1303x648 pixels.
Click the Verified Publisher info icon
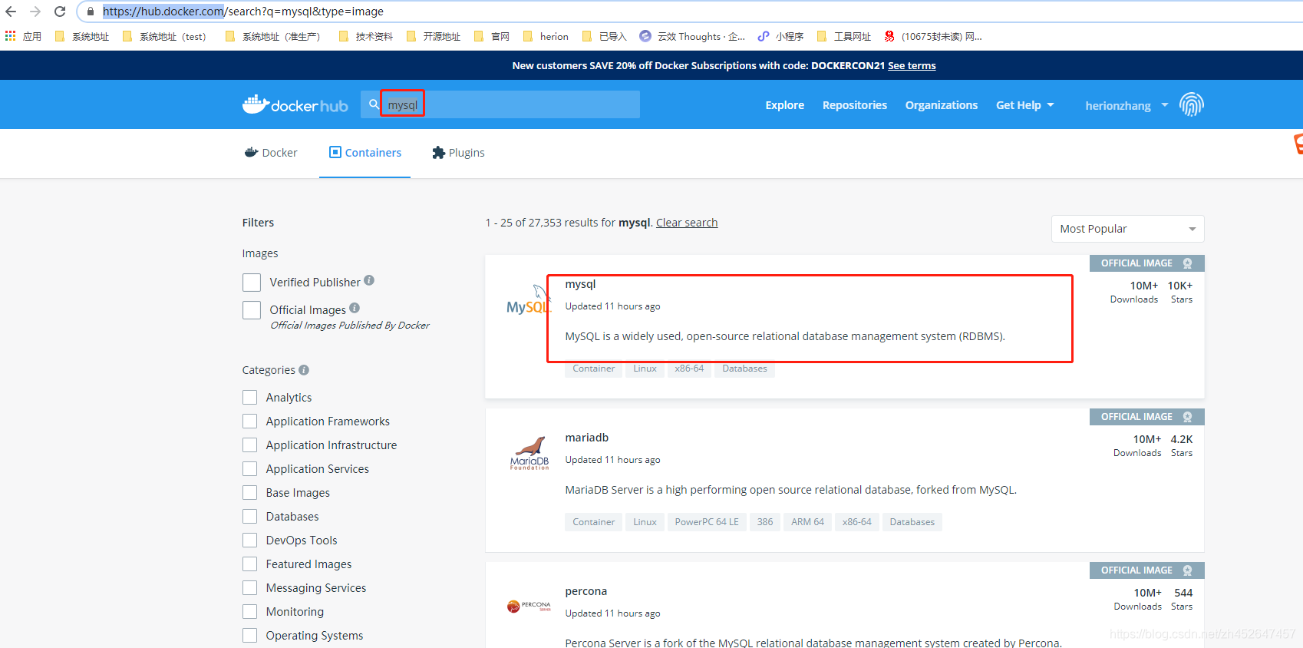tap(369, 280)
